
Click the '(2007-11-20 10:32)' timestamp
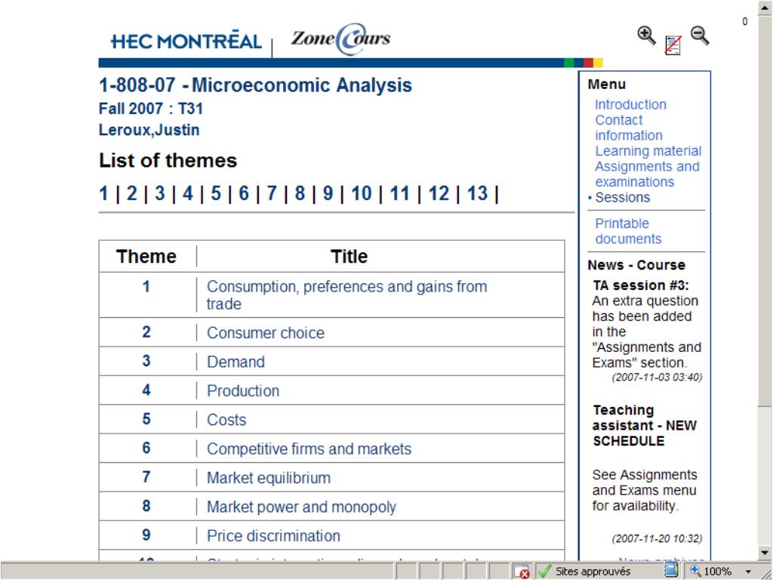(657, 538)
